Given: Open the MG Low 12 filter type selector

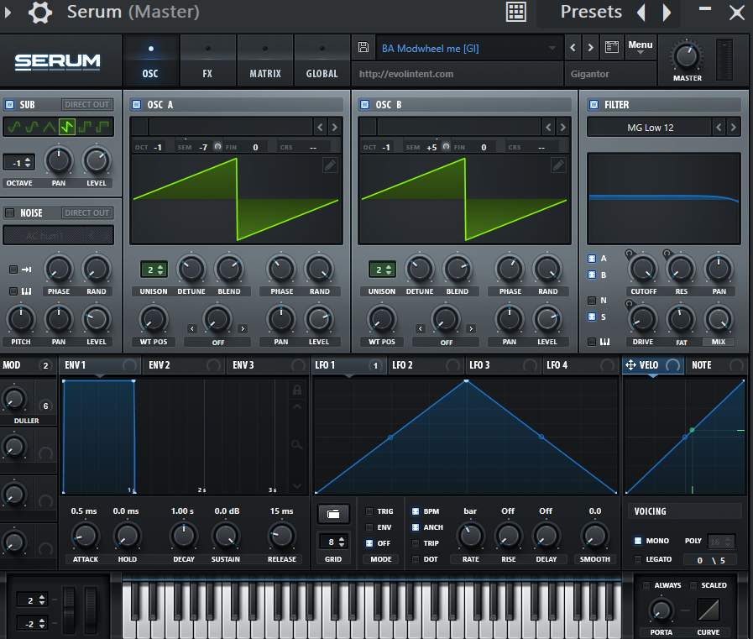Looking at the screenshot, I should pyautogui.click(x=650, y=128).
